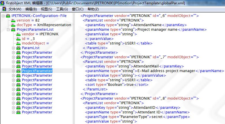Click the ProjectParameterList element icon

[x=13, y=30]
